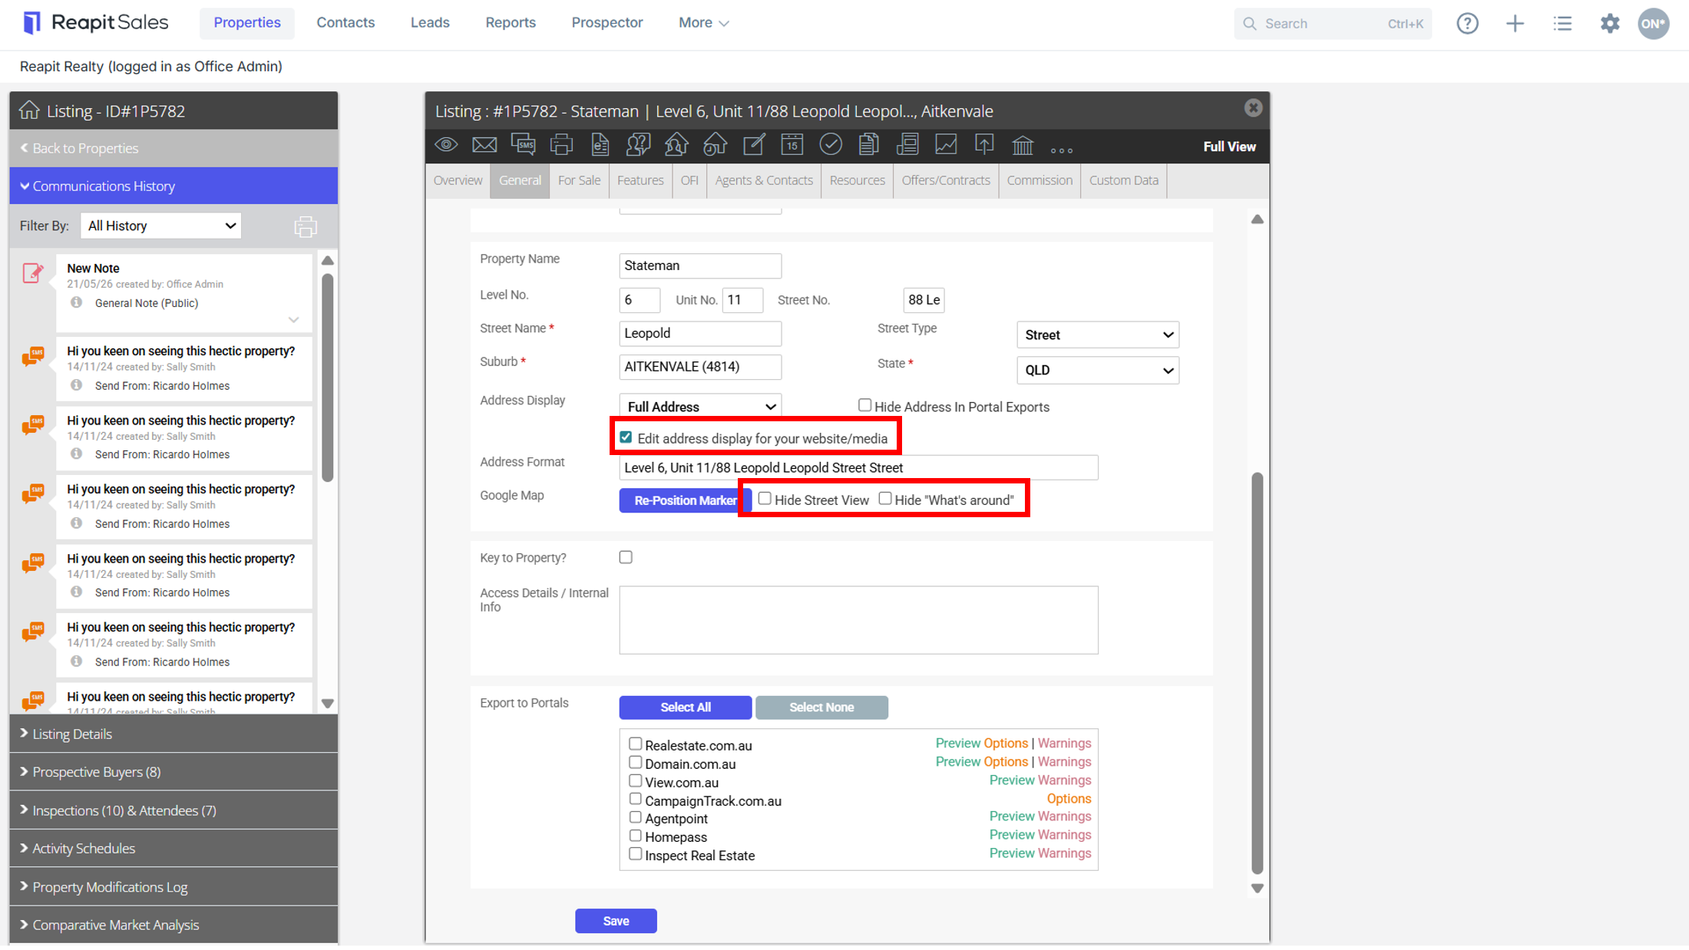Click the SMS speech bubble icon

(523, 145)
